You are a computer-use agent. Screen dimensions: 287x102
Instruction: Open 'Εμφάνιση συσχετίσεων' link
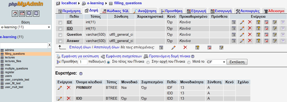[x=124, y=56]
